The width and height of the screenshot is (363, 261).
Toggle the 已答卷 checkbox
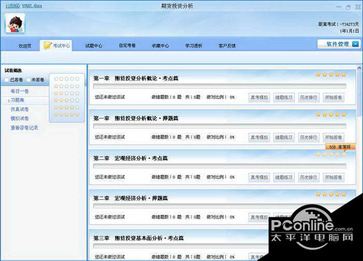[7, 80]
